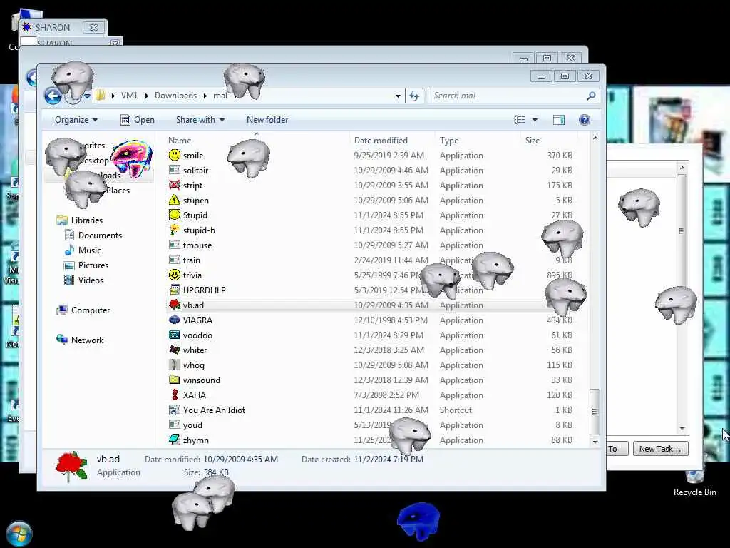Image resolution: width=730 pixels, height=548 pixels.
Task: Select the VIAGRA blue pill icon
Action: pyautogui.click(x=175, y=320)
